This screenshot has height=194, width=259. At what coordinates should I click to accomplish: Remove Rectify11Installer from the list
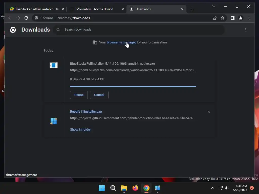209,112
